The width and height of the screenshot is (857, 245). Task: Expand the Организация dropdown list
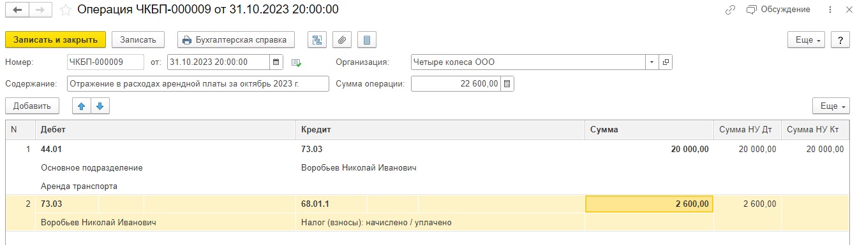[x=652, y=62]
